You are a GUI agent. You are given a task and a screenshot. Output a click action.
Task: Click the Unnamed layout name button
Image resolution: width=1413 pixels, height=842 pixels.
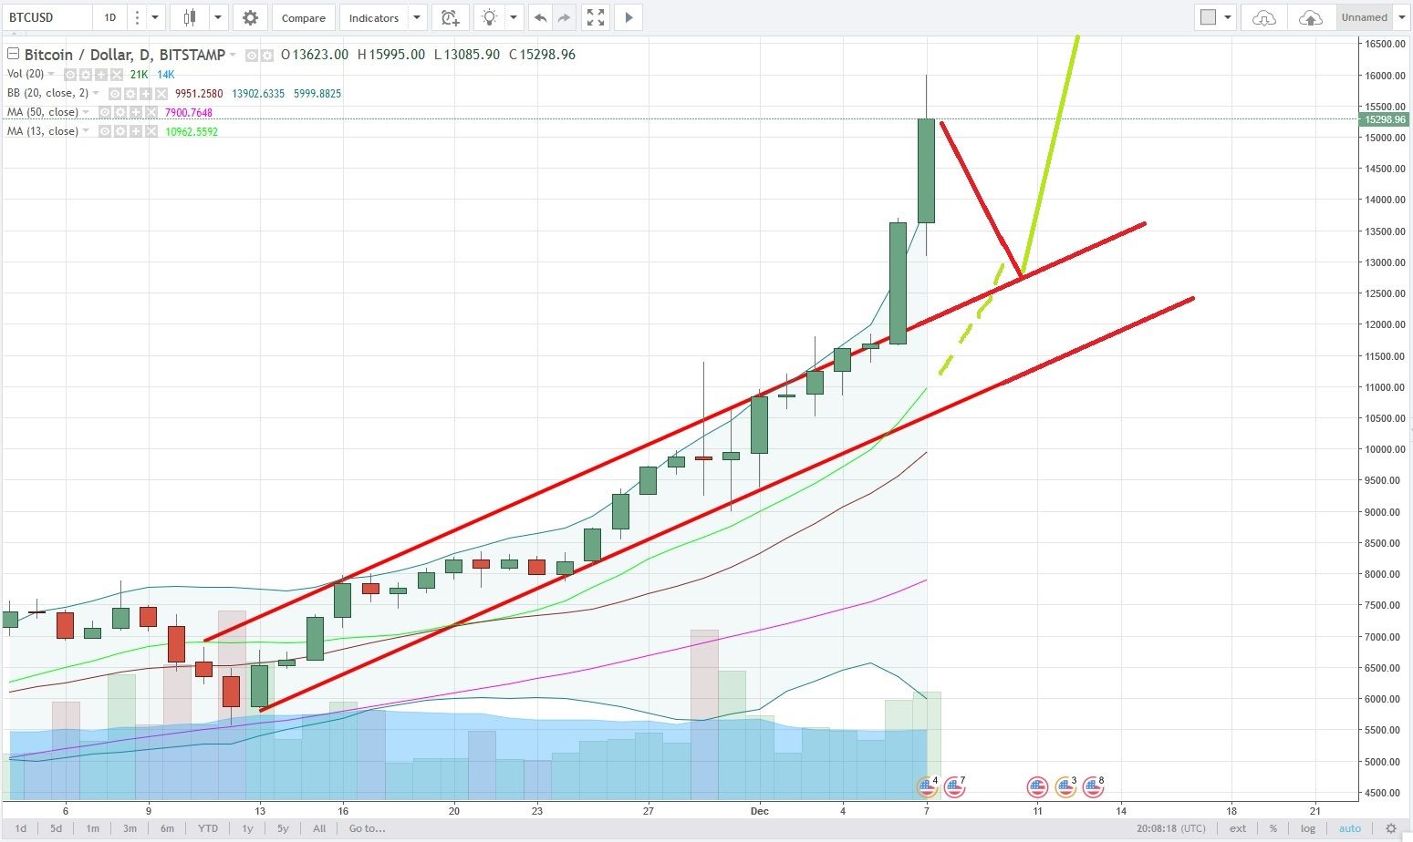click(x=1365, y=17)
